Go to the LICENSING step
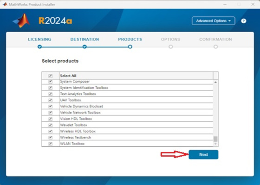This screenshot has width=260, height=185. click(39, 40)
